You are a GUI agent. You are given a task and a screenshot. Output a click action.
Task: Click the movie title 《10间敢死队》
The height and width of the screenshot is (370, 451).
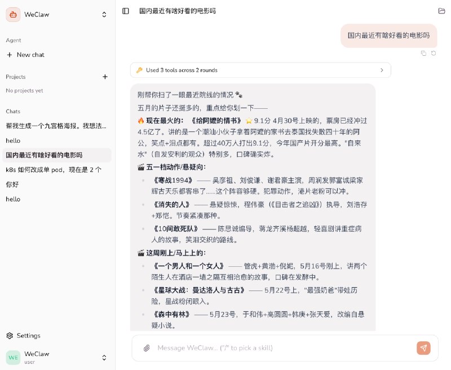(x=176, y=229)
